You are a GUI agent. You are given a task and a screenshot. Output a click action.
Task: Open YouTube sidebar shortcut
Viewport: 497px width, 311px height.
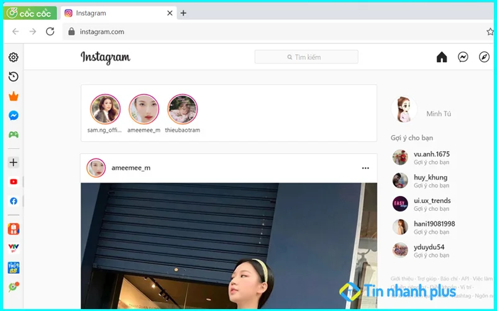point(13,182)
